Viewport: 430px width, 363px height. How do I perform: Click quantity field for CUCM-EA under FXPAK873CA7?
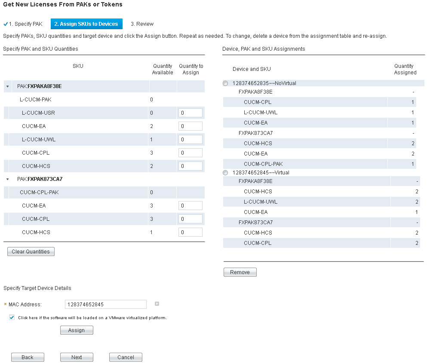(190, 205)
